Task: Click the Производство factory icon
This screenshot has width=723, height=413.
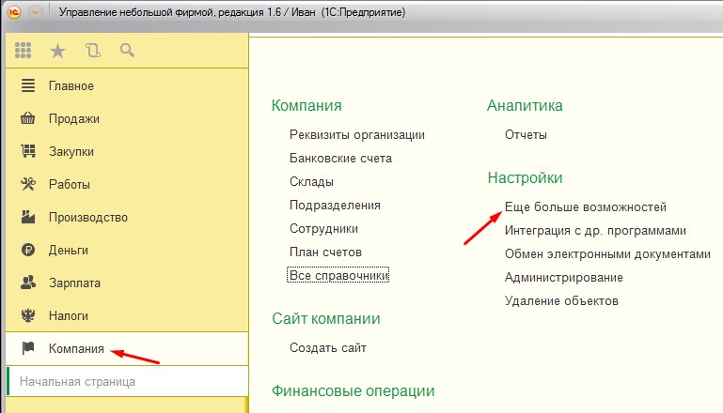Action: 28,217
